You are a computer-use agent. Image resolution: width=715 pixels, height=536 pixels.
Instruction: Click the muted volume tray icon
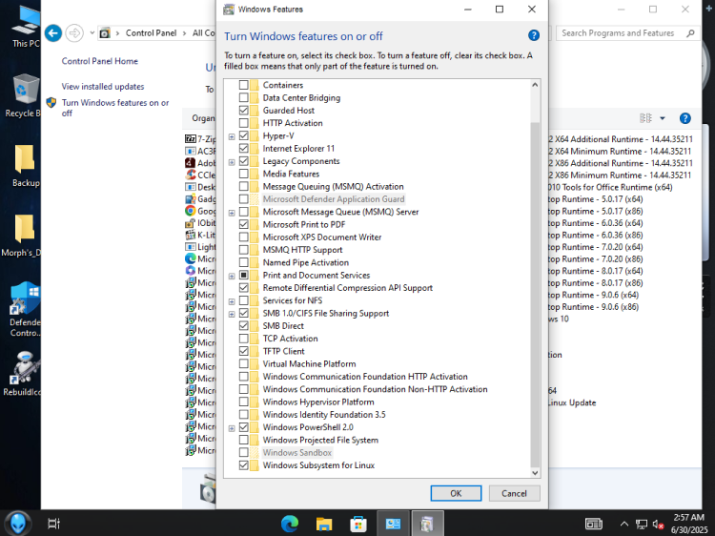(658, 525)
